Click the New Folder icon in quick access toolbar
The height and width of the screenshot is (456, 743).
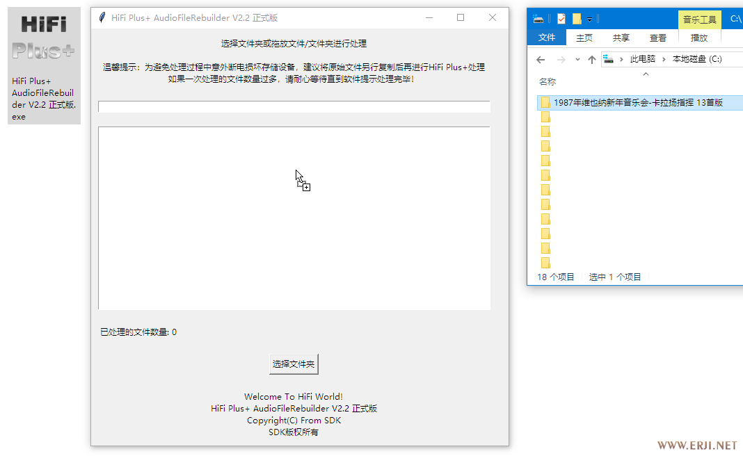point(577,19)
